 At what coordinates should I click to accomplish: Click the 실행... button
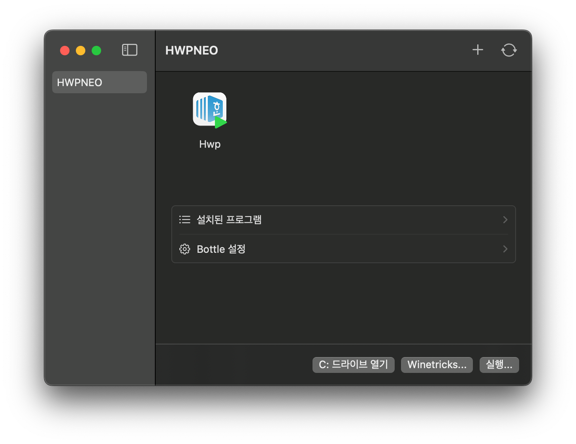click(499, 365)
